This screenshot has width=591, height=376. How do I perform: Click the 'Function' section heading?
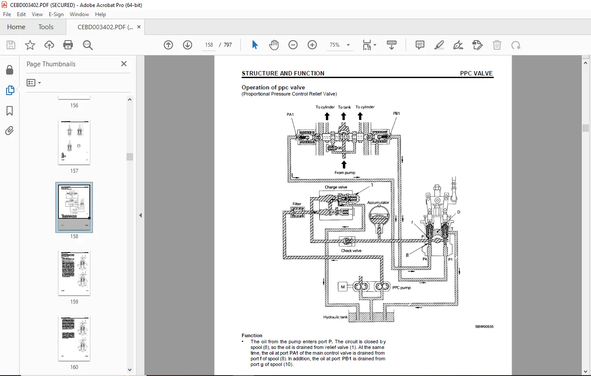[x=252, y=335]
